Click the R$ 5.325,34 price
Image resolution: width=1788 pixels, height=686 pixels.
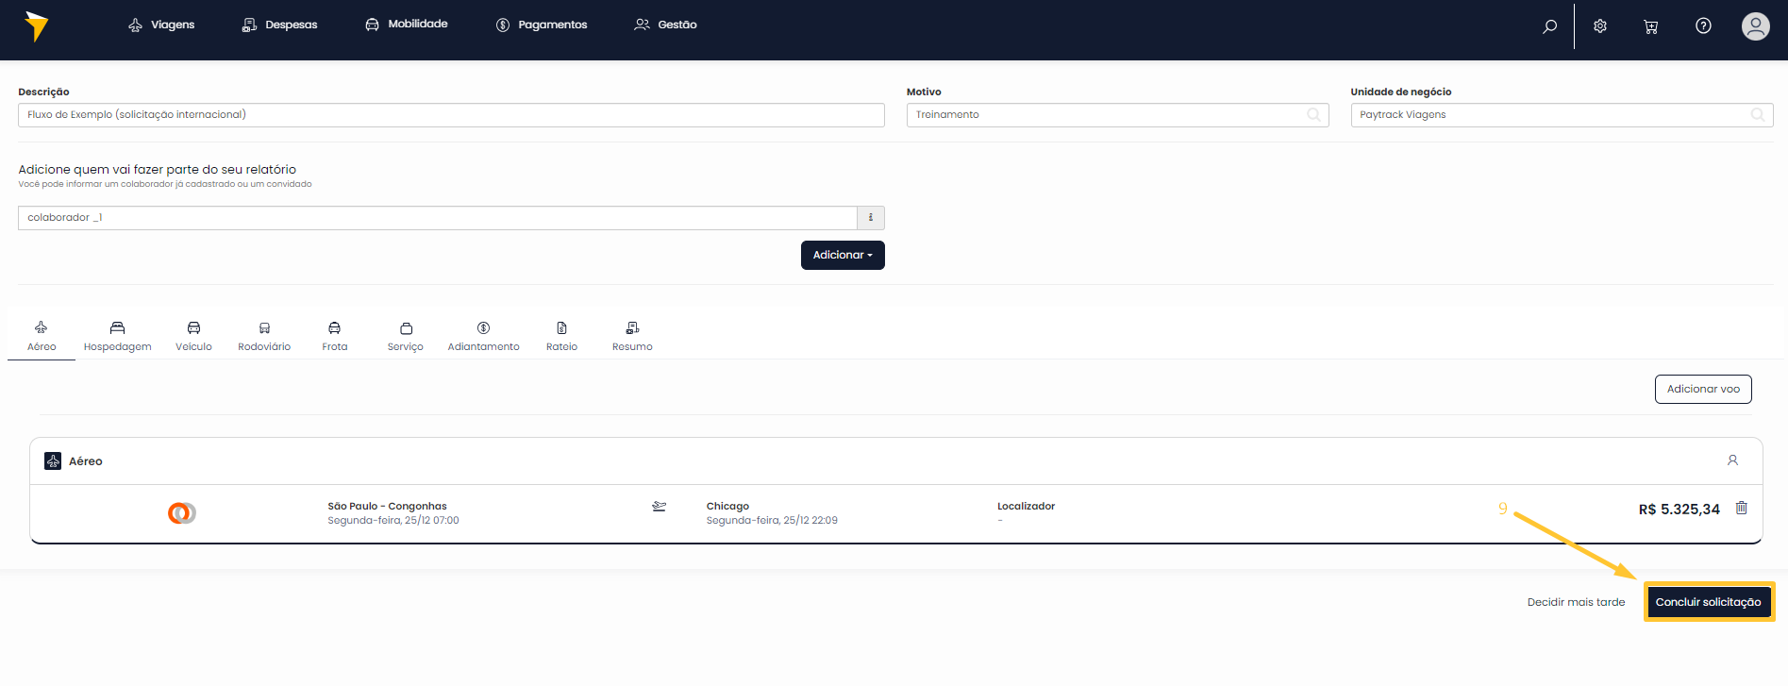click(1679, 510)
